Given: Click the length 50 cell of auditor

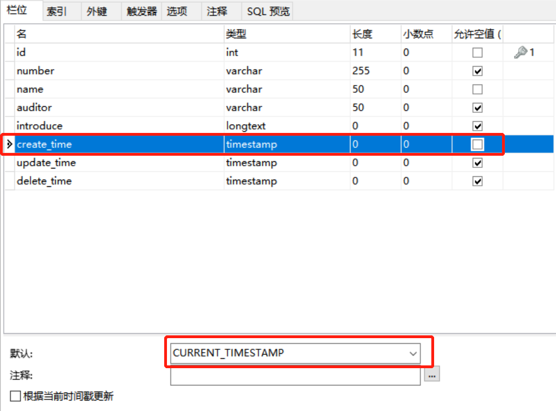Looking at the screenshot, I should point(376,108).
